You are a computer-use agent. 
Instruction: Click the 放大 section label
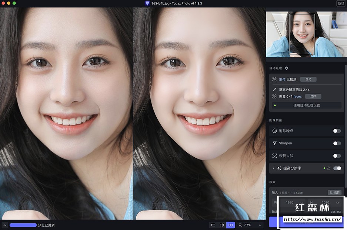272,182
